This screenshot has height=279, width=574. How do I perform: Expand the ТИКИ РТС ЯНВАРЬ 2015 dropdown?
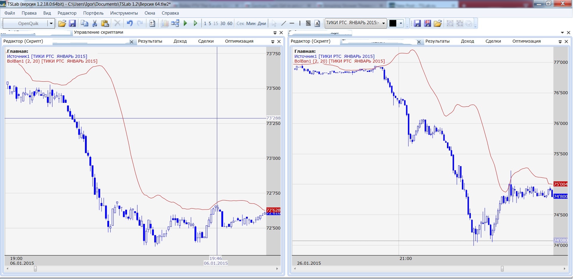383,23
